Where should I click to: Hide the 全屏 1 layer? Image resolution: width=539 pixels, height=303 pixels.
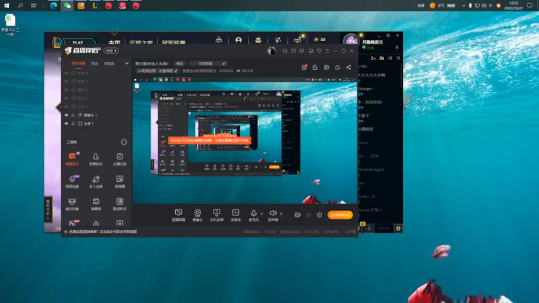pyautogui.click(x=66, y=123)
